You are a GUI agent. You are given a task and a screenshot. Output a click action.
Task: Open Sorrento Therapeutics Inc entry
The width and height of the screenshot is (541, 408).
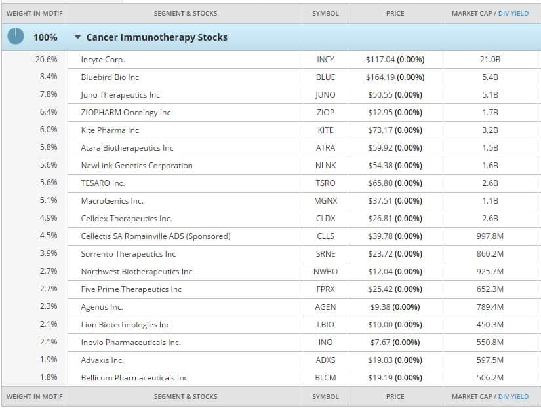click(129, 254)
